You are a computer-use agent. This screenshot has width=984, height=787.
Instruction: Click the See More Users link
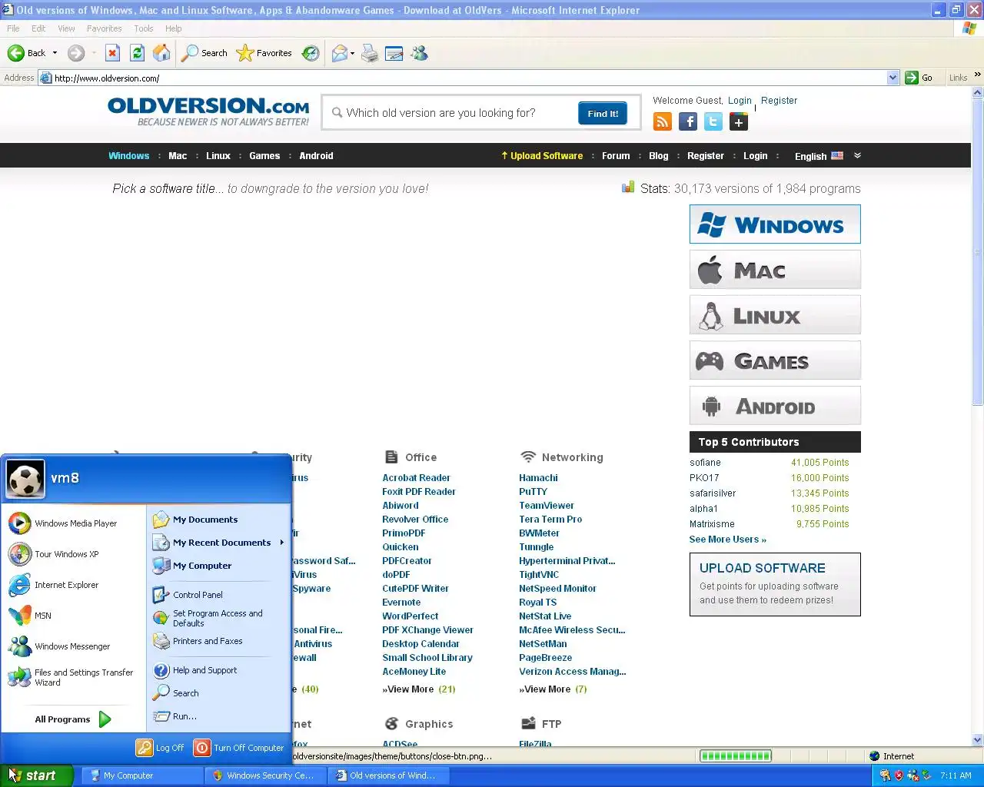[727, 540]
